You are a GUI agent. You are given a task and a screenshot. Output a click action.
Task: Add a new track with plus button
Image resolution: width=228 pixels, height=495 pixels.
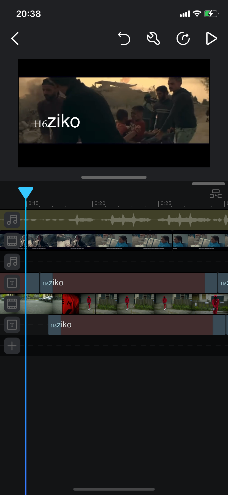(x=12, y=346)
